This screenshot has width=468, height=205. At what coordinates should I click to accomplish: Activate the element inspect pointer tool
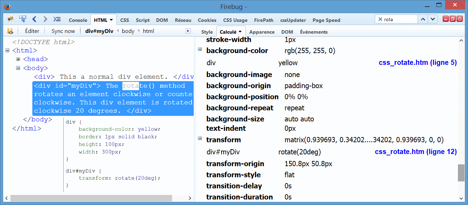[x=23, y=19]
